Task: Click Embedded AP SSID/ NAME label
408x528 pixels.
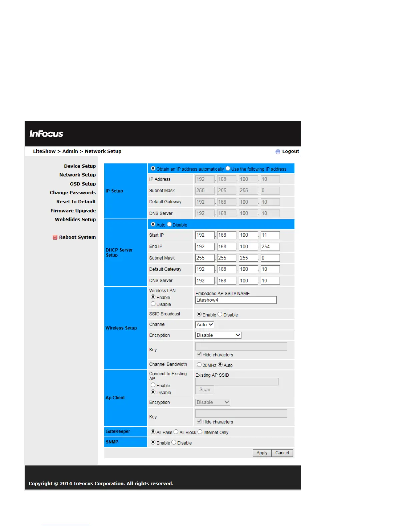Action: pos(222,293)
